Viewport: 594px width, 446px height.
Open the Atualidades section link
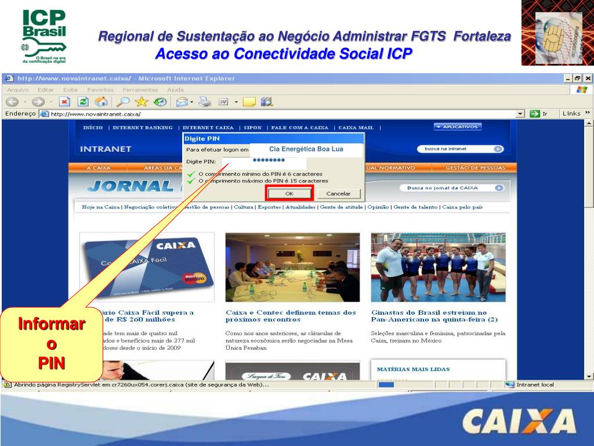tap(300, 207)
